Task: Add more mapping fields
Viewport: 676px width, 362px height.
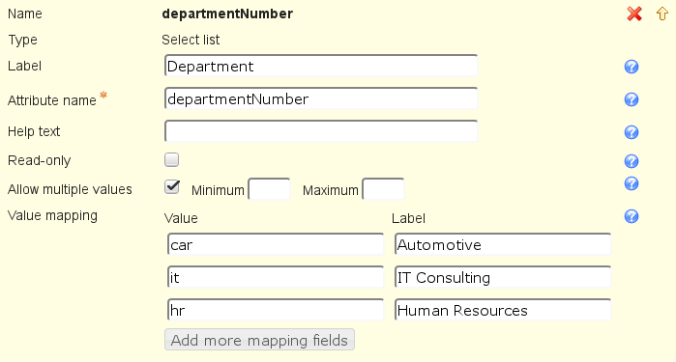Action: (259, 340)
